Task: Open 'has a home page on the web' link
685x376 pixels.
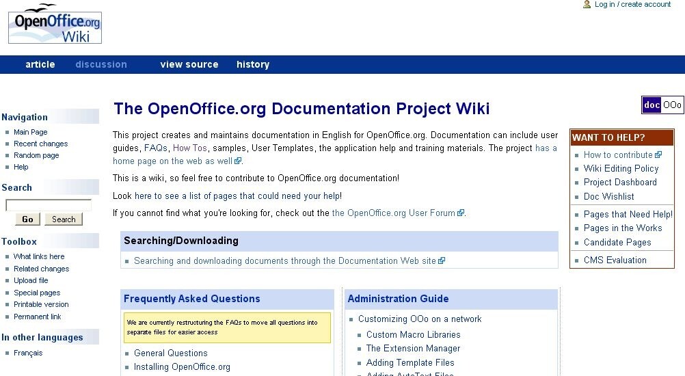Action: 172,161
